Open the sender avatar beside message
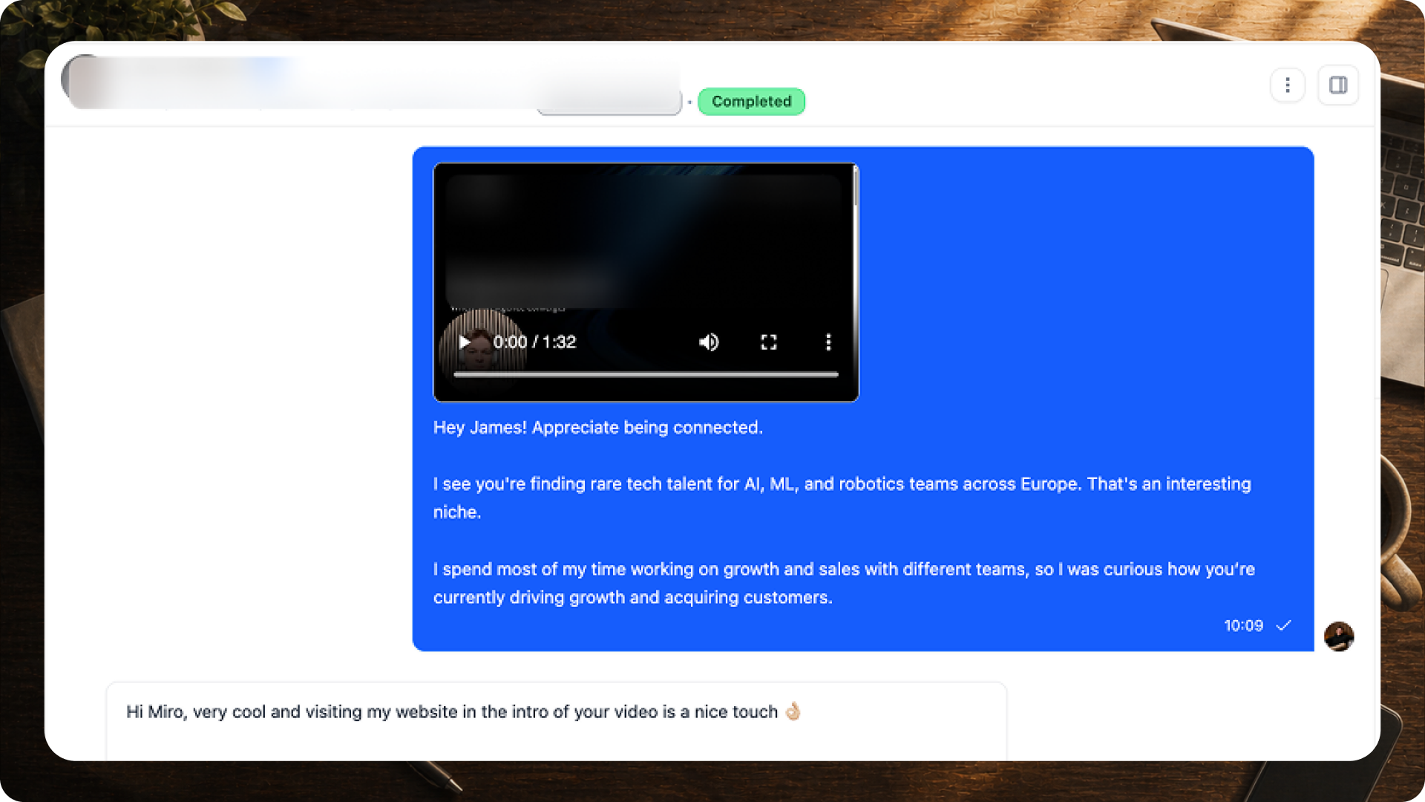This screenshot has width=1425, height=802. (1339, 636)
